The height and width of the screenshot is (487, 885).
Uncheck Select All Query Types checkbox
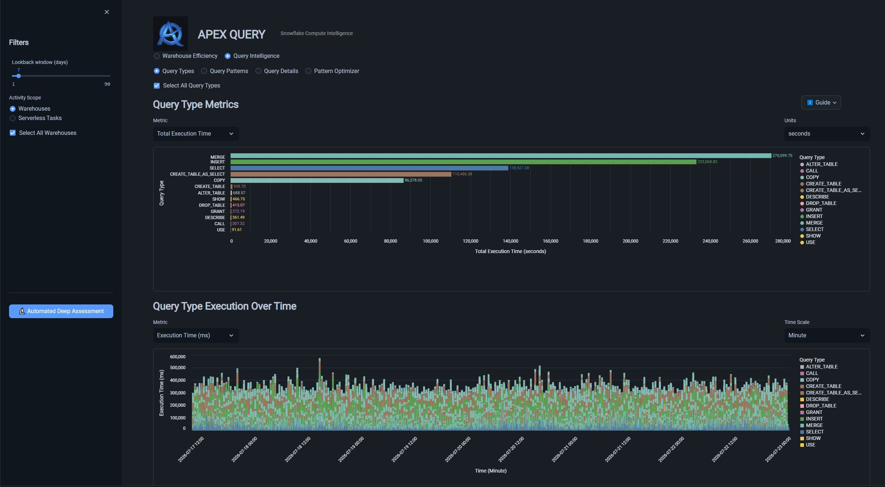[157, 86]
